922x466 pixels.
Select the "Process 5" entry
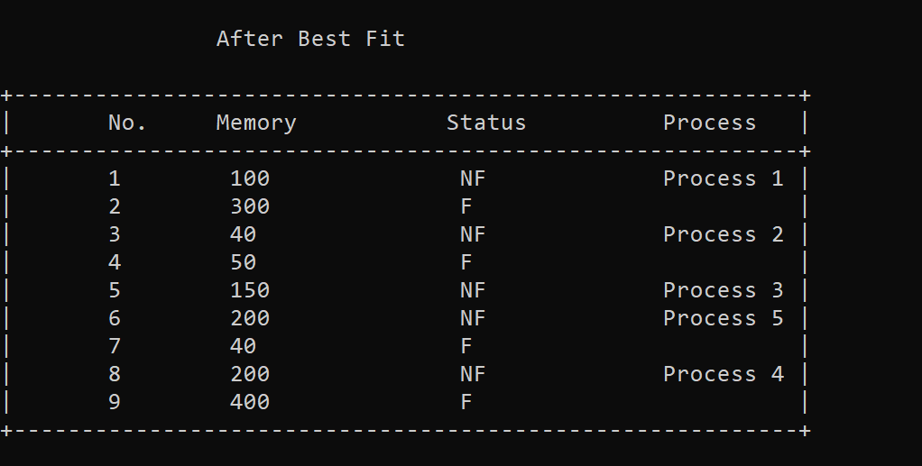click(x=724, y=318)
